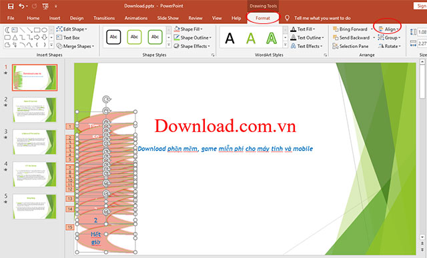Select the isosceles triangle shape
The height and width of the screenshot is (258, 427).
(x=15, y=37)
